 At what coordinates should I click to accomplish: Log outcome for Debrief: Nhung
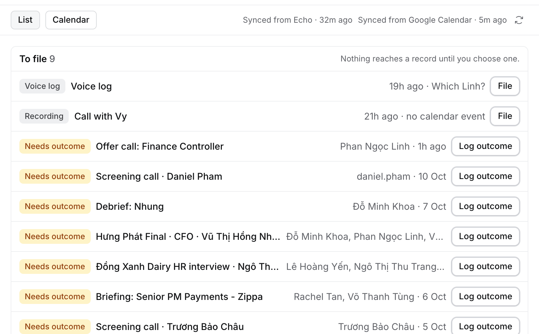click(486, 206)
